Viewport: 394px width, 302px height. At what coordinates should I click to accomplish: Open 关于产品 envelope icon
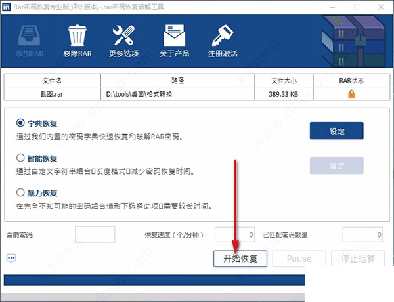(x=175, y=35)
